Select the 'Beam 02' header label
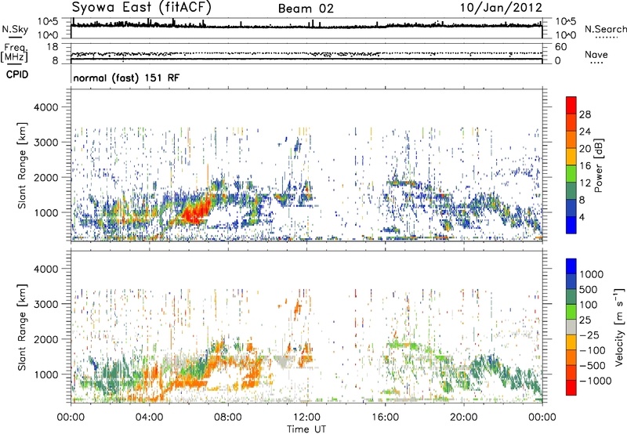This screenshot has height=434, width=627. point(306,9)
